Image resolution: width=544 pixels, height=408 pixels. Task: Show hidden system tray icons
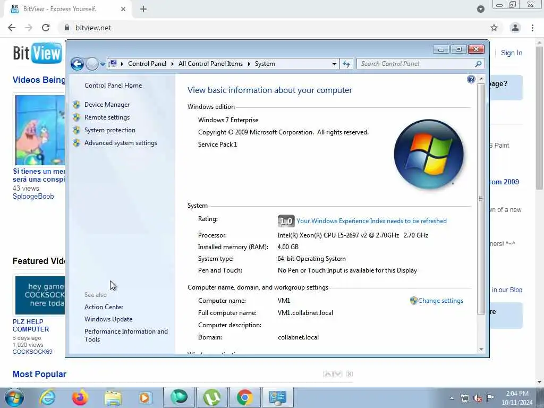[x=452, y=398]
